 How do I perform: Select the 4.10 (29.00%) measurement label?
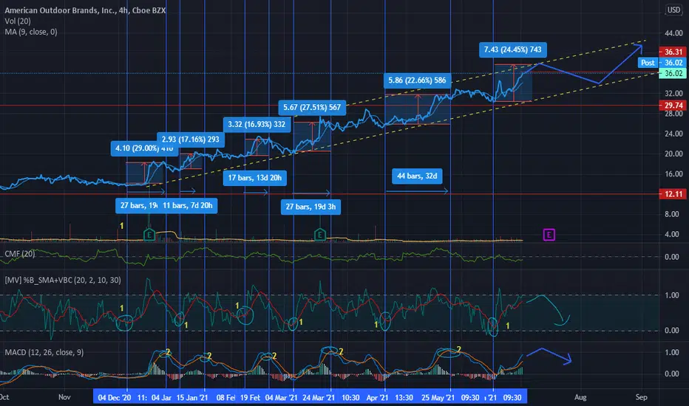point(144,148)
